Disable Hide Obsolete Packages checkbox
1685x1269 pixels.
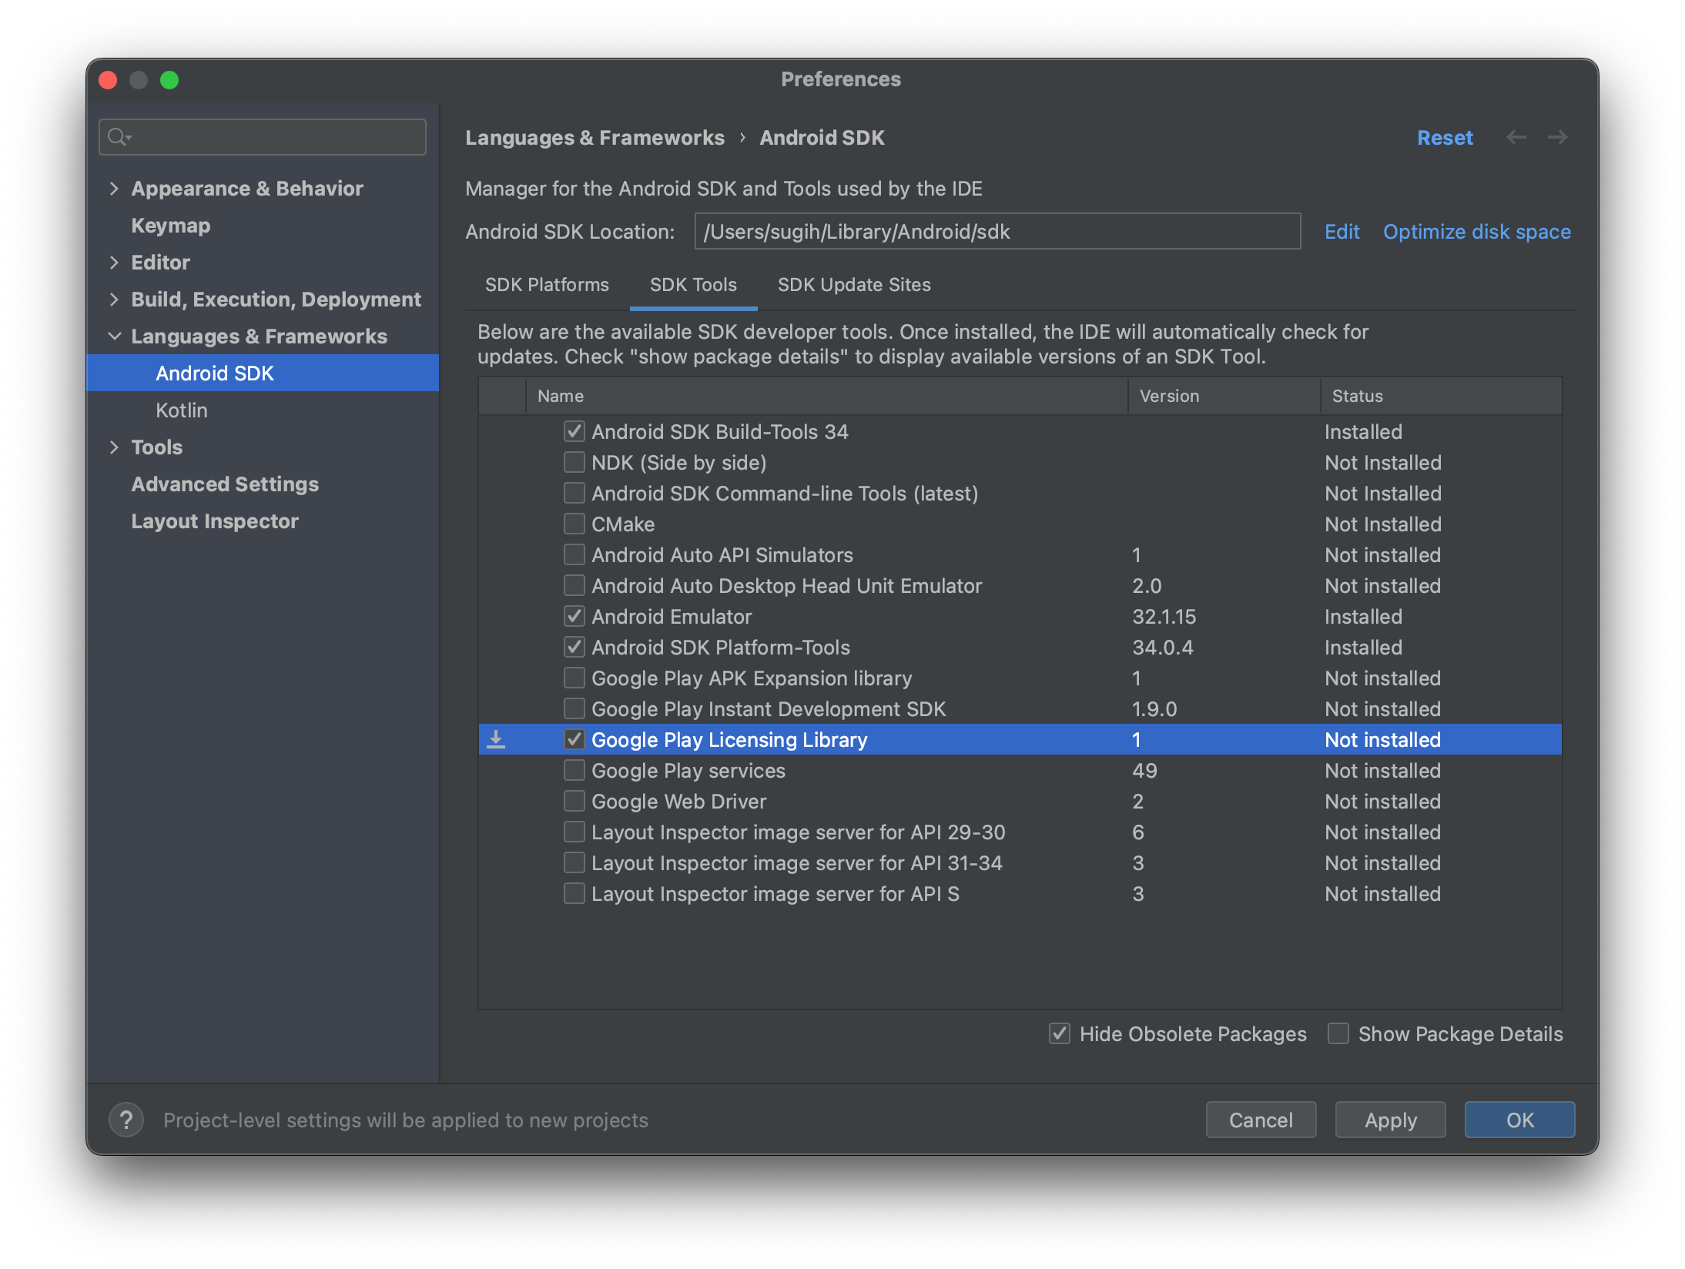tap(1060, 1033)
